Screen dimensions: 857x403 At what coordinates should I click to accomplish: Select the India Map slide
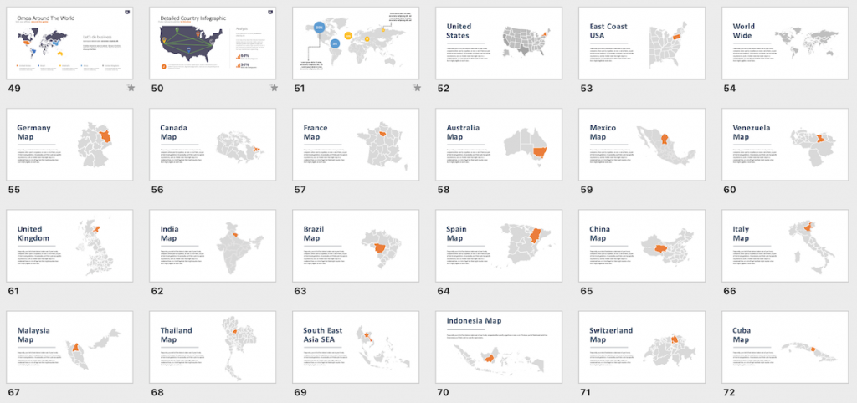213,246
